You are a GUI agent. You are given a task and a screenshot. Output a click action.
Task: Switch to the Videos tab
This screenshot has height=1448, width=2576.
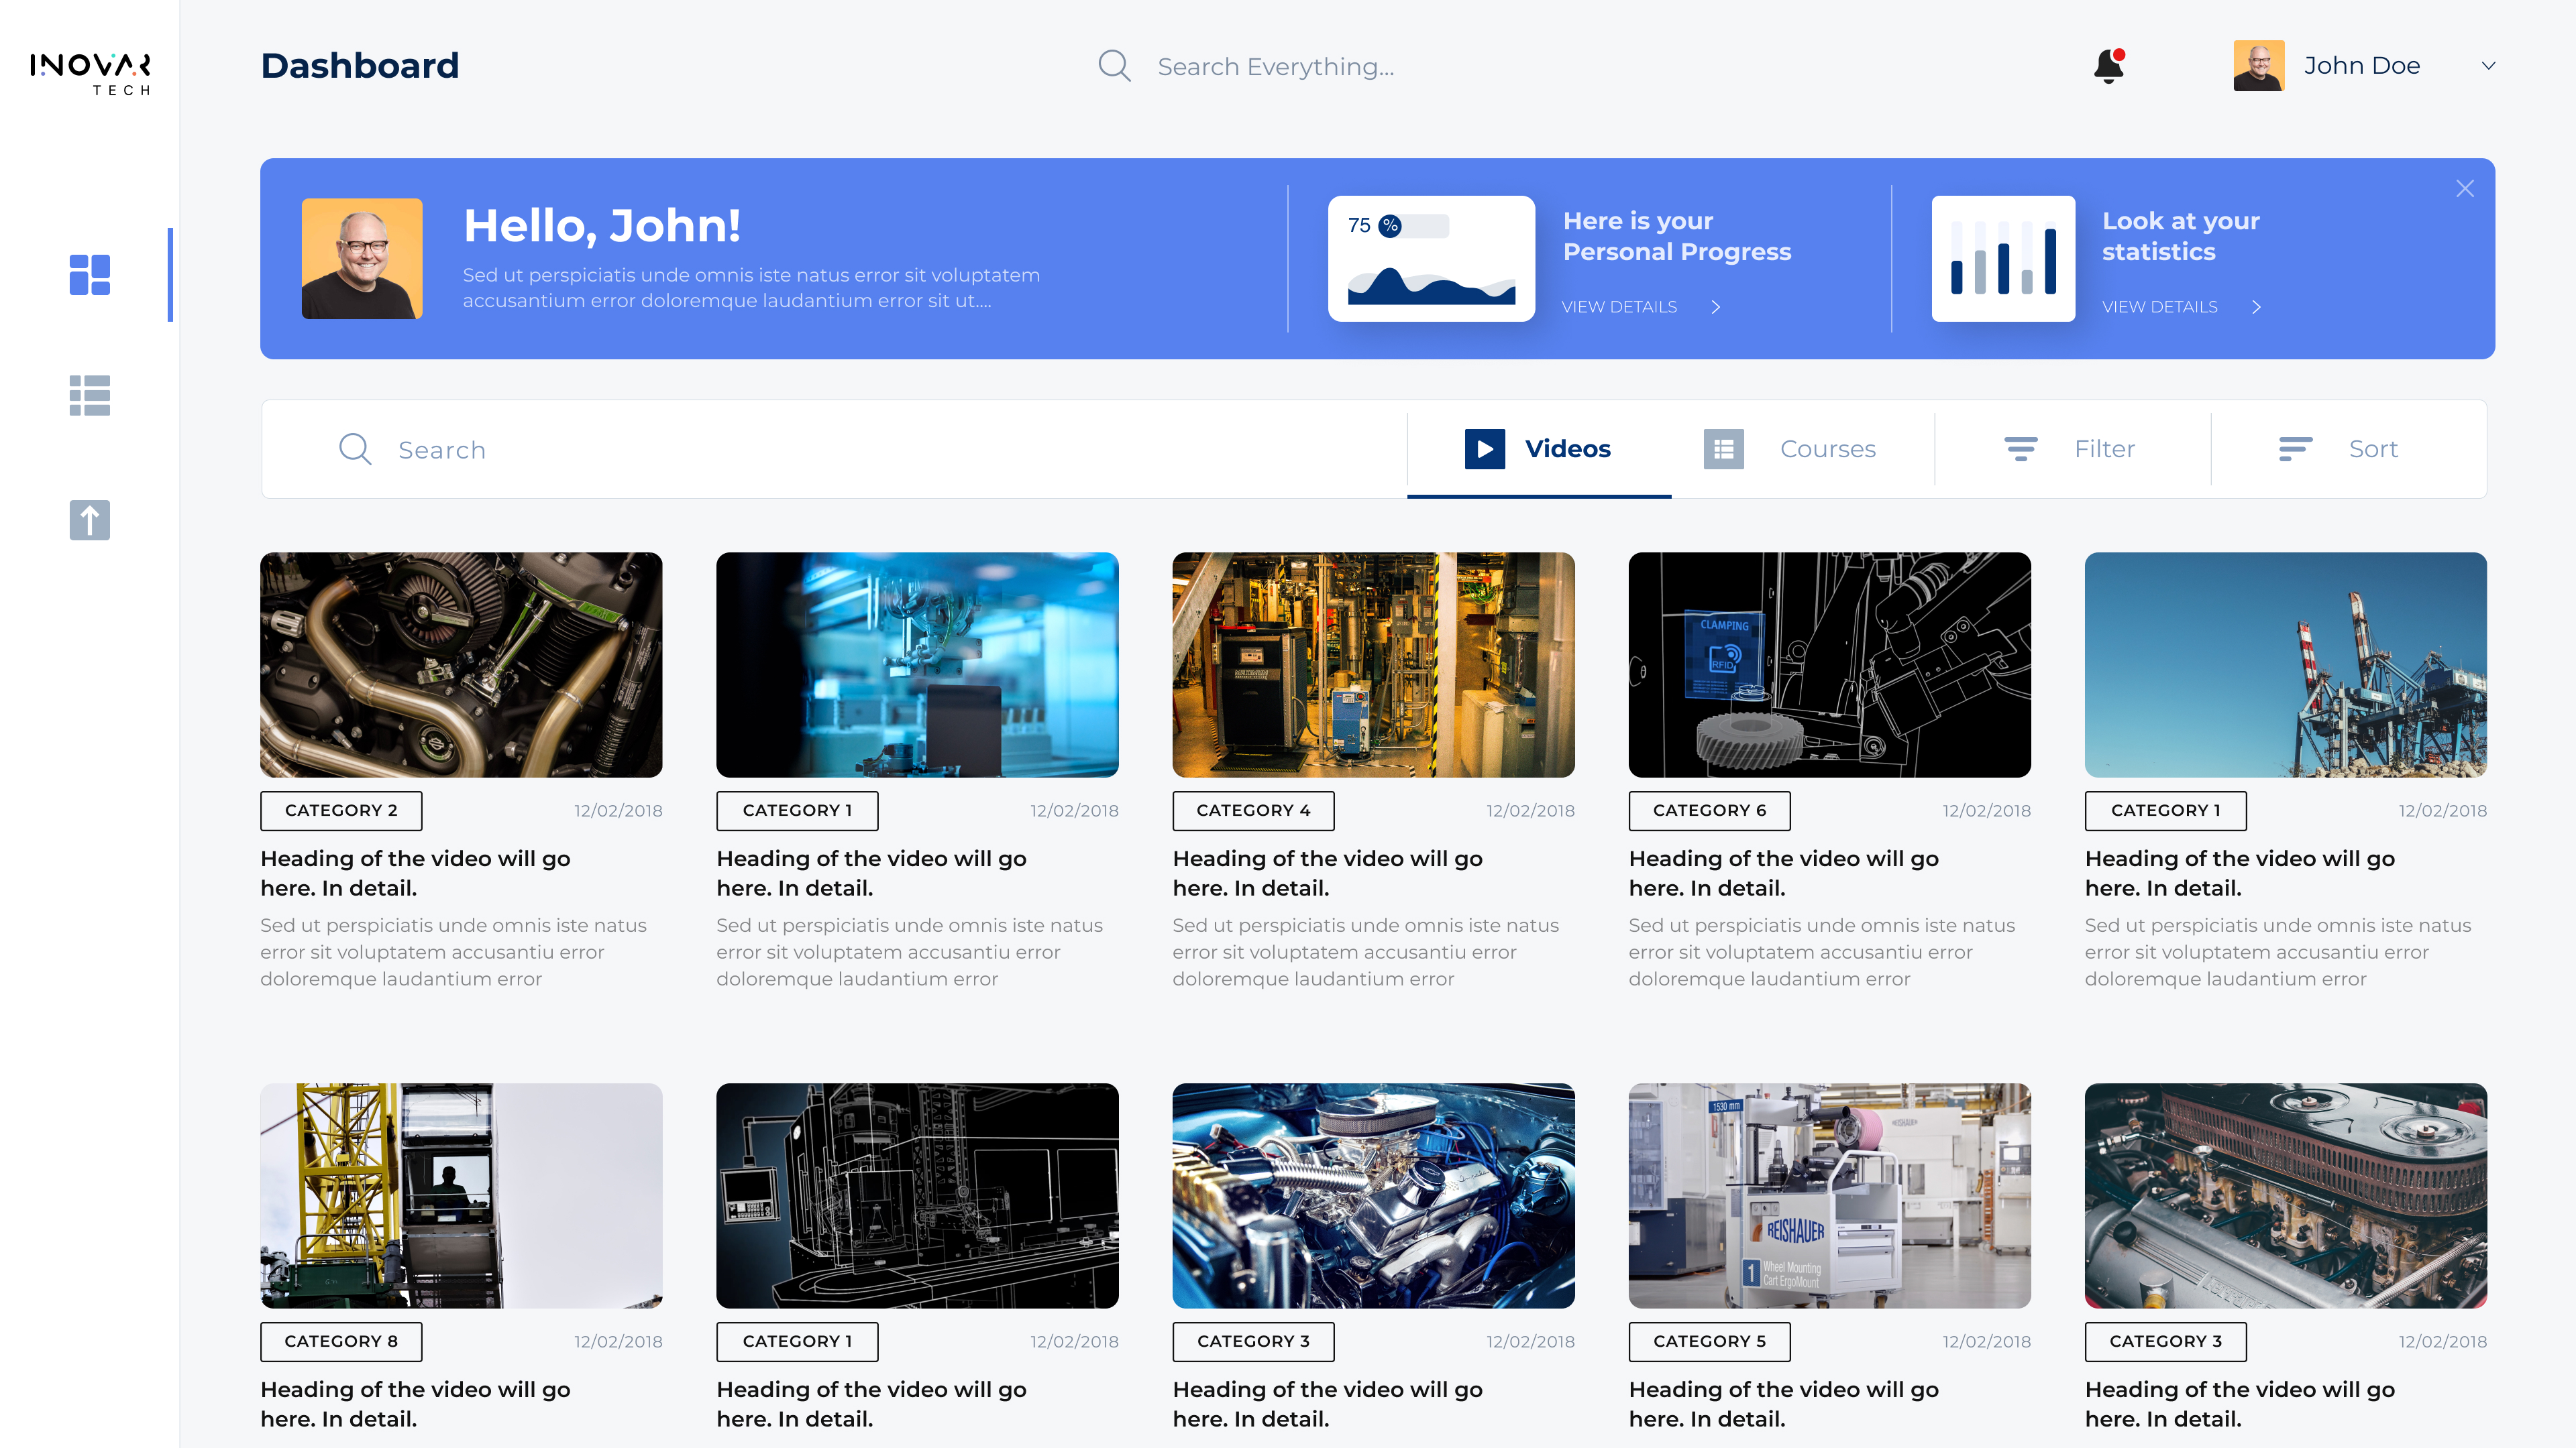point(1538,448)
